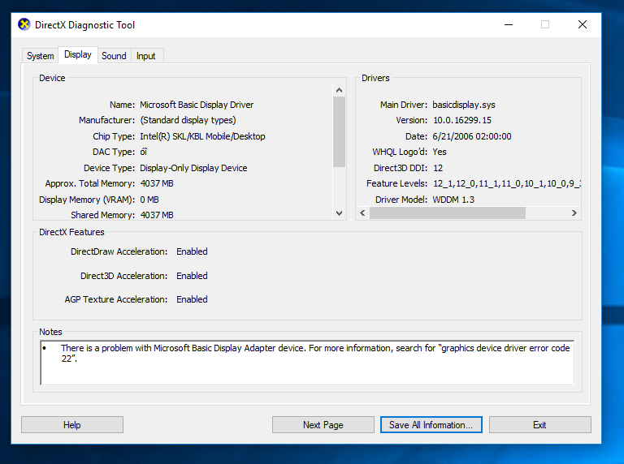Image resolution: width=624 pixels, height=464 pixels.
Task: Click the Approx. Total Memory value '4037 MB'
Action: (157, 183)
